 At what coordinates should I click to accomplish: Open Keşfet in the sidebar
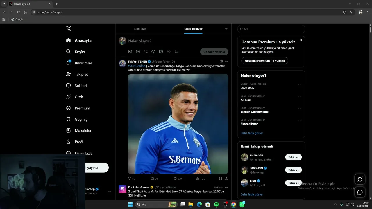76,52
